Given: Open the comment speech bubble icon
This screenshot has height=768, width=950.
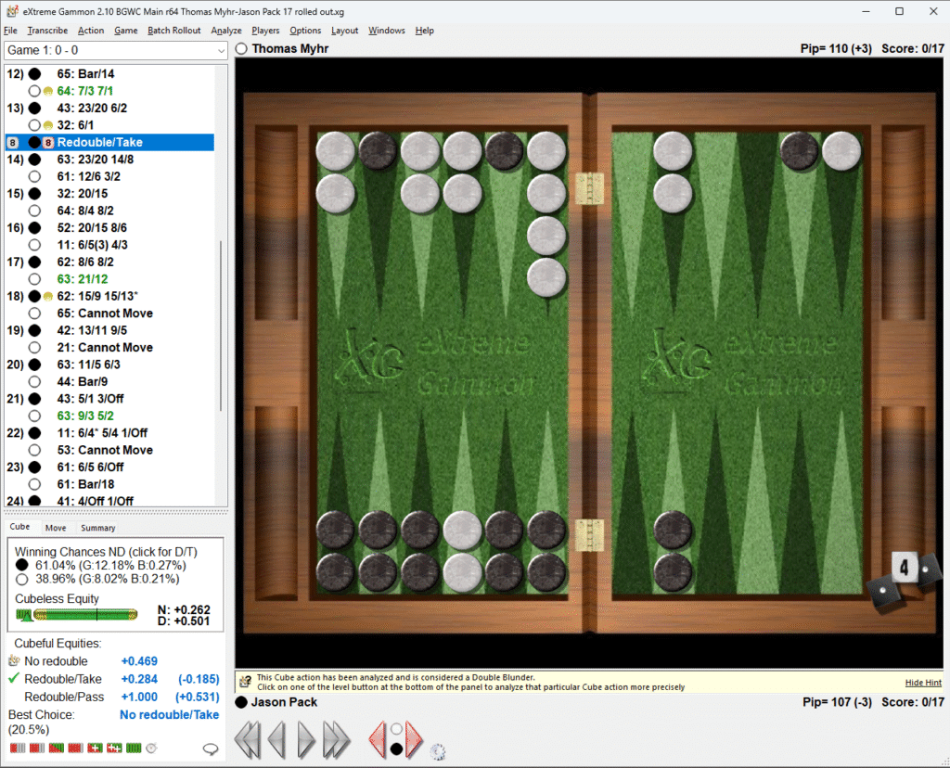Looking at the screenshot, I should 211,749.
